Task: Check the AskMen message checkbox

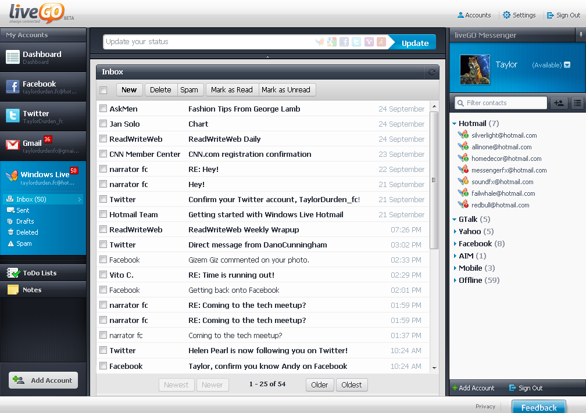Action: (103, 108)
